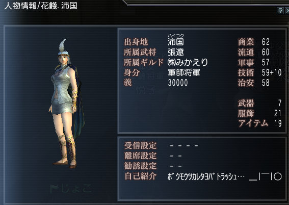Open the アイテム item count entry

(260, 123)
